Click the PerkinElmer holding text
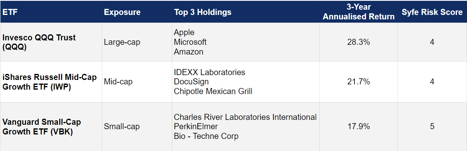Viewport: 467px width, 151px height. [196, 127]
